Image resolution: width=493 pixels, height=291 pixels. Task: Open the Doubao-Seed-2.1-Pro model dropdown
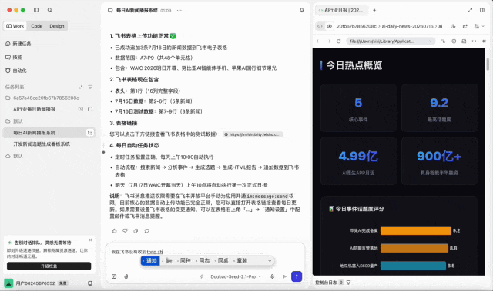(236, 276)
